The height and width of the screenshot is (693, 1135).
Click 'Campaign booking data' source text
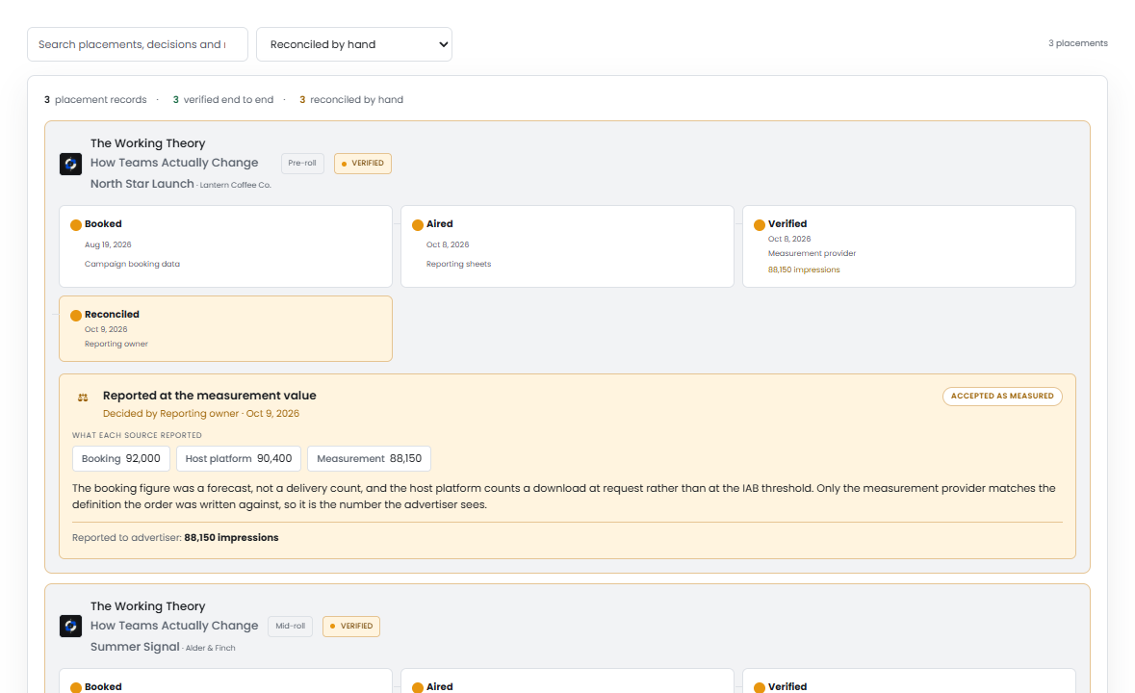coord(132,264)
